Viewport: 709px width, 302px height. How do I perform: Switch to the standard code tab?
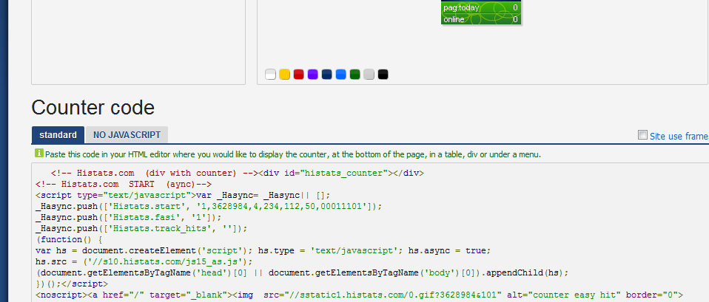(58, 135)
